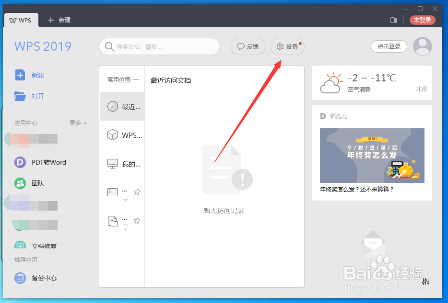Viewport: 448px width, 303px height.
Task: Click the blue 新建 plus icon in sidebar
Action: coord(20,75)
